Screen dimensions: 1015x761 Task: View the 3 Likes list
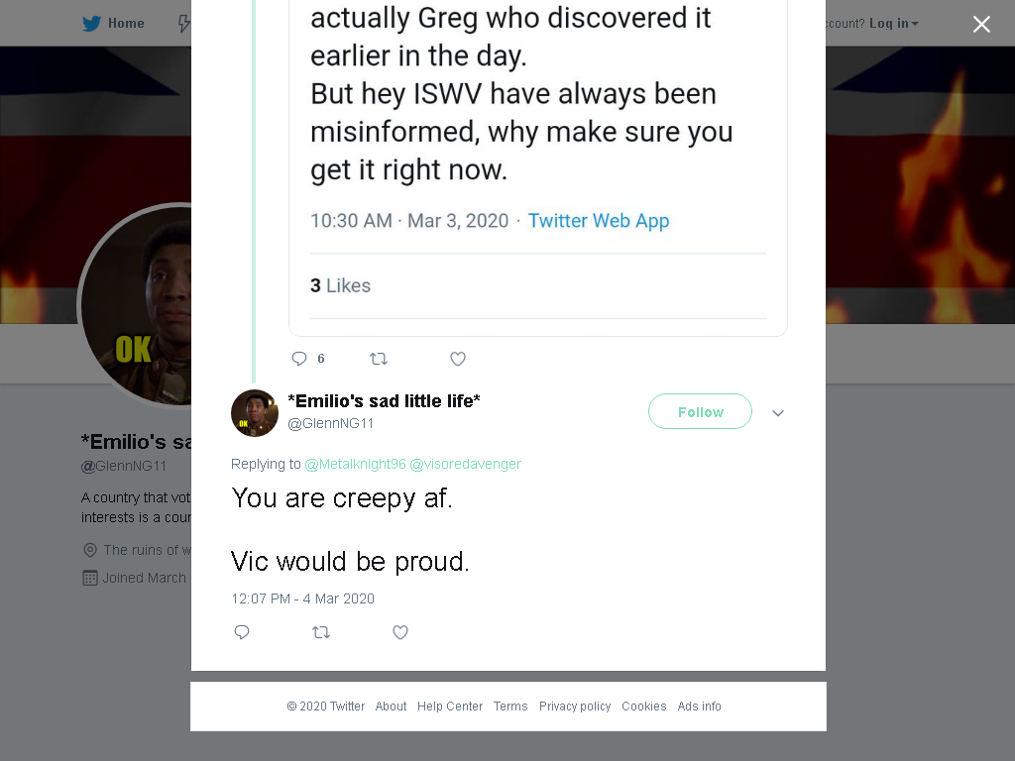pos(341,285)
